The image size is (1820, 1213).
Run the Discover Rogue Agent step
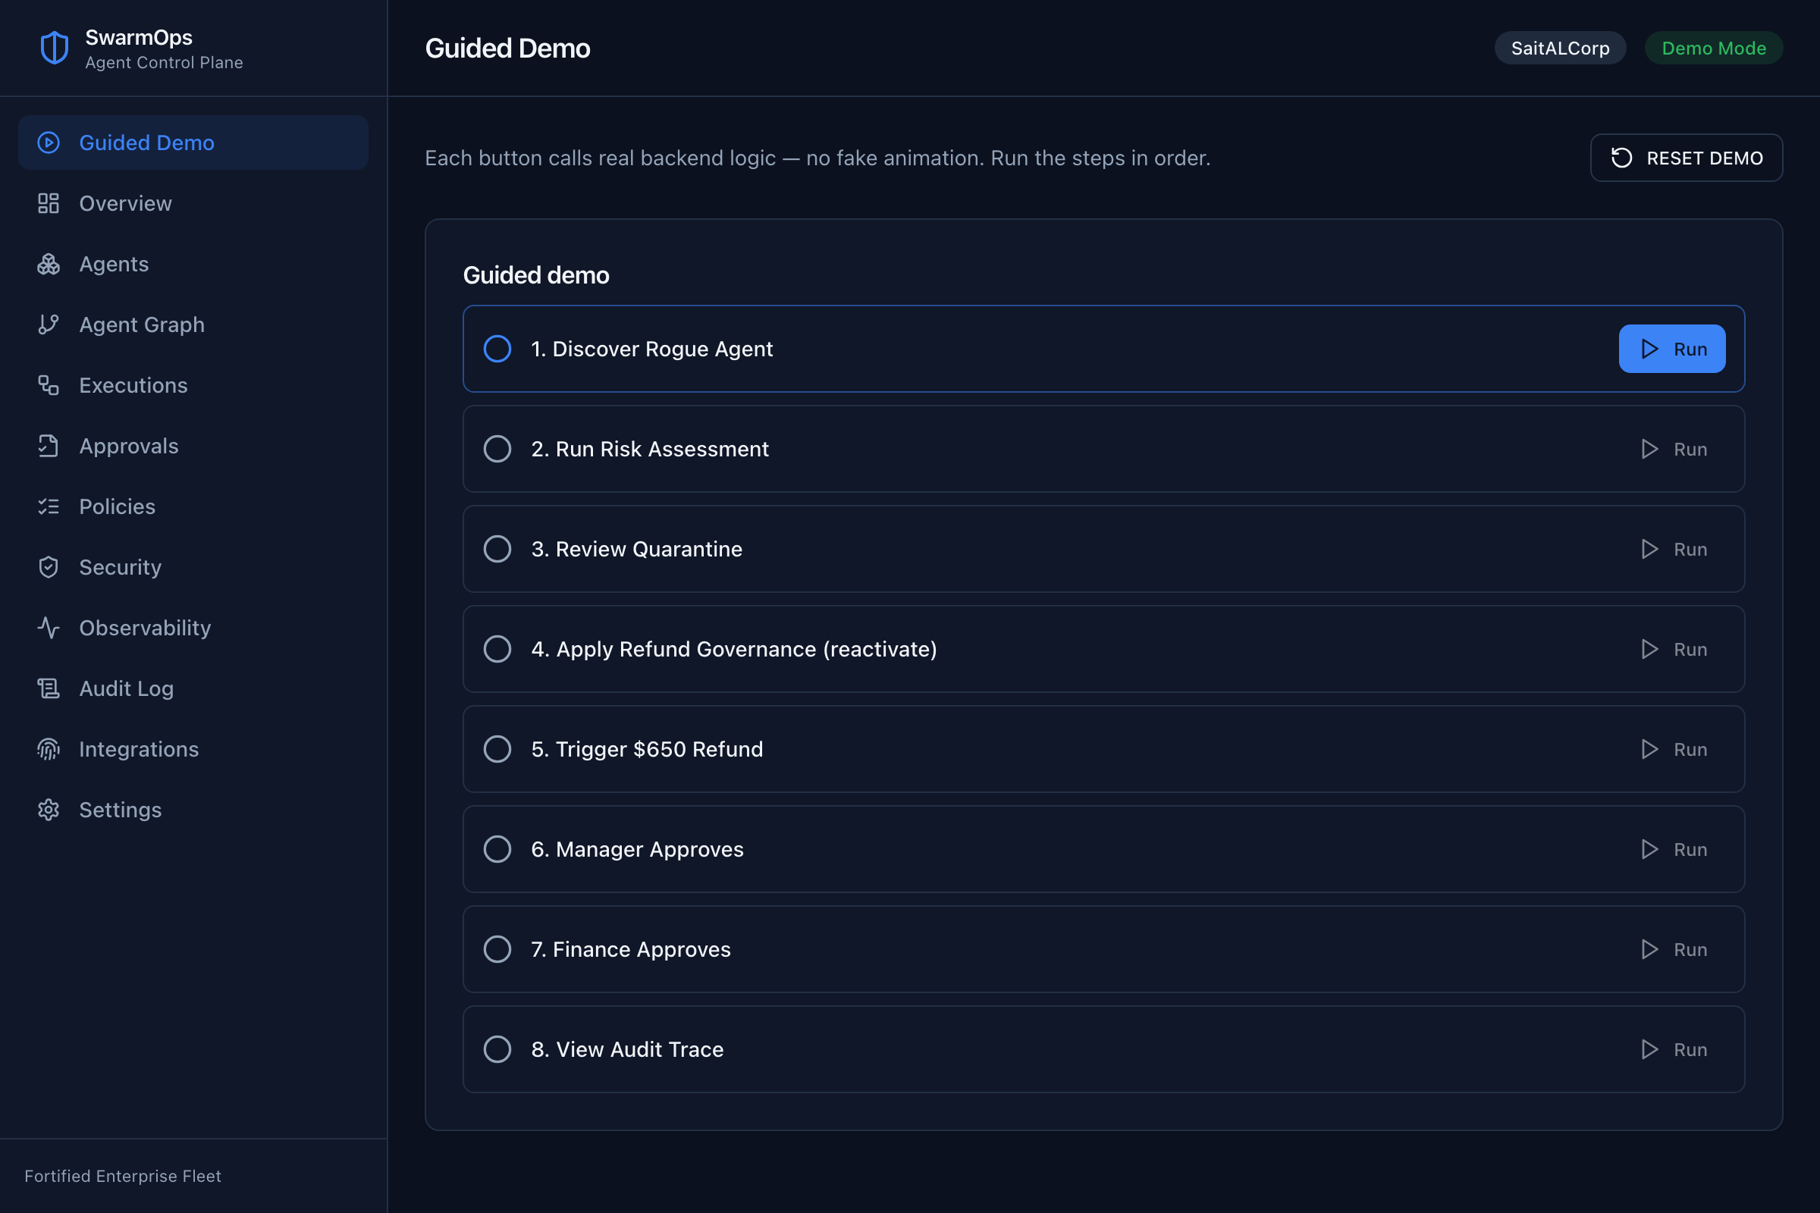1672,349
